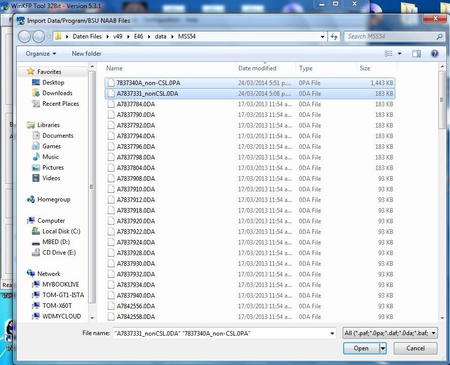Open the split arrow on Open button

click(x=383, y=348)
